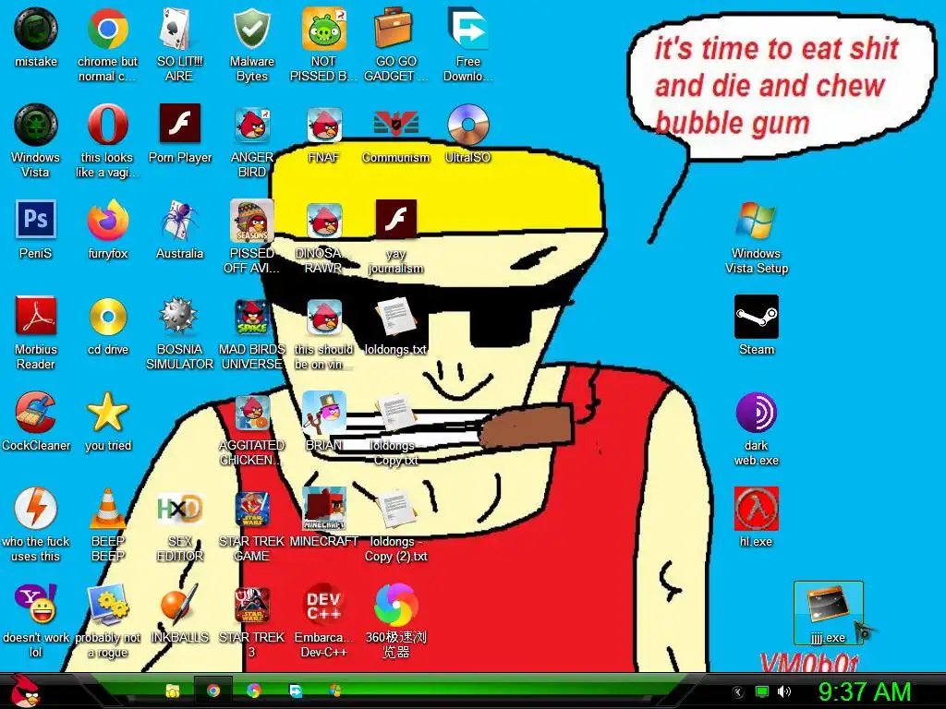Image resolution: width=946 pixels, height=709 pixels.
Task: Click the Windows flag taskbar icon
Action: coord(334,691)
